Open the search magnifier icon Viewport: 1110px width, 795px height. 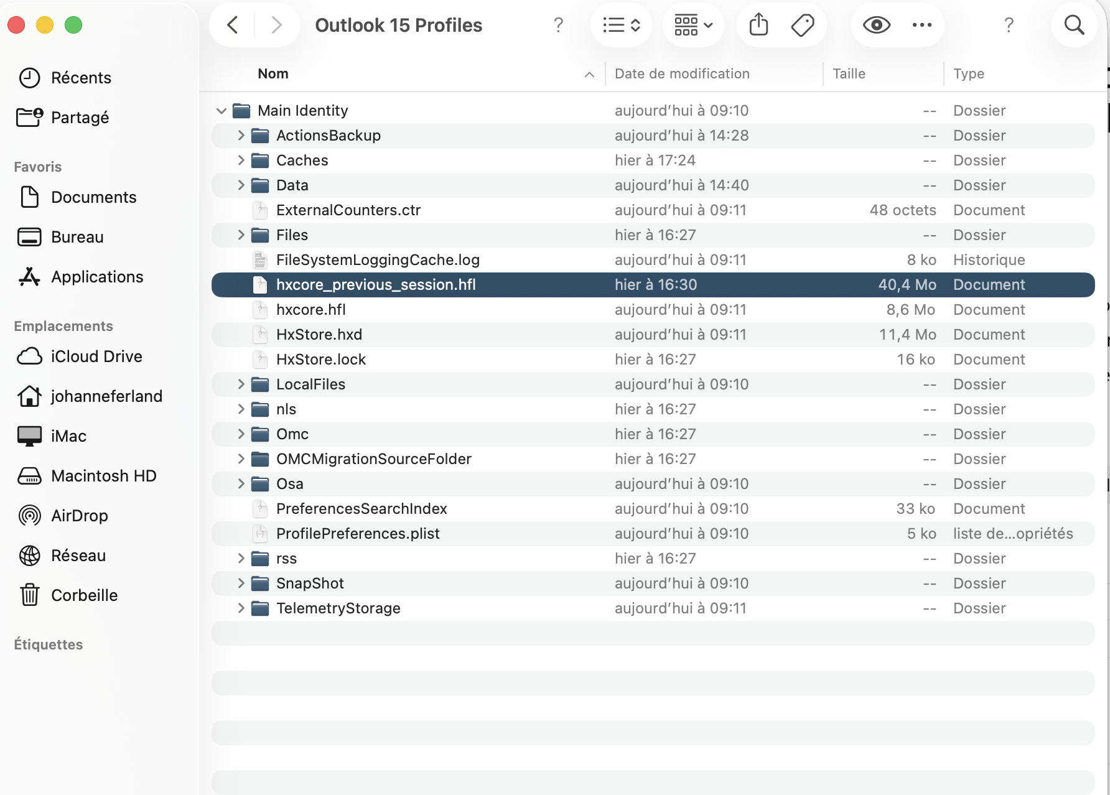[x=1074, y=25]
